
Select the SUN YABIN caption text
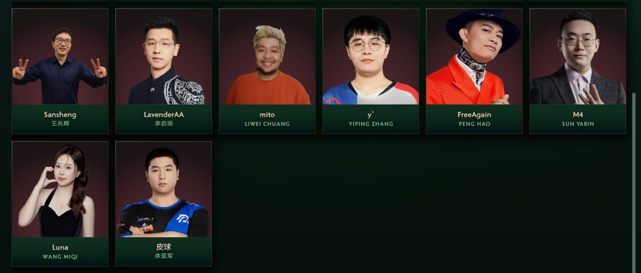578,124
